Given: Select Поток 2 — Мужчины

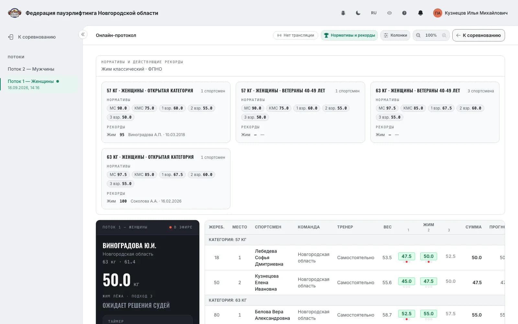Looking at the screenshot, I should tap(31, 69).
